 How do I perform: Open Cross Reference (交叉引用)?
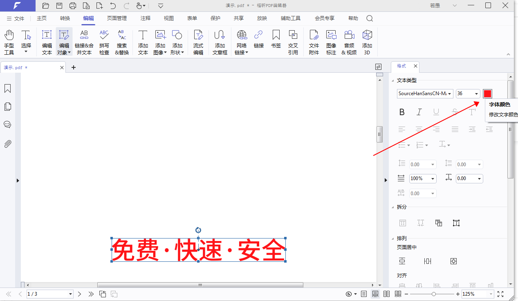tap(293, 42)
